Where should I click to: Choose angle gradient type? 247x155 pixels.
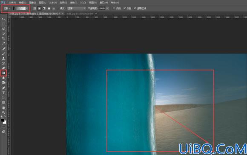[44, 8]
